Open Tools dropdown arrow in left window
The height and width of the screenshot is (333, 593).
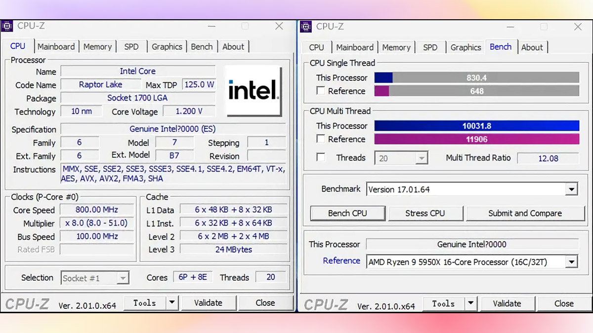[x=172, y=302]
